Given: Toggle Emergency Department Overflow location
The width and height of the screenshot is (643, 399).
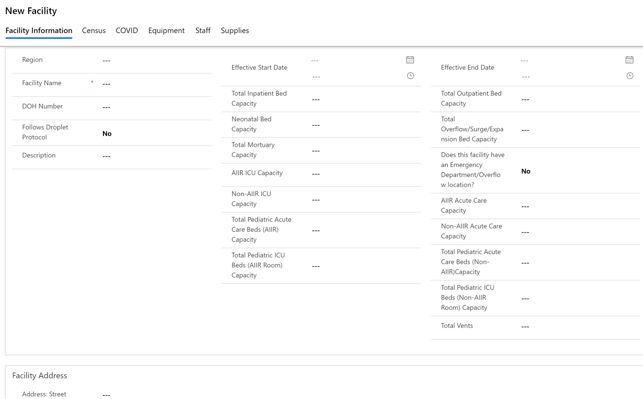Looking at the screenshot, I should (x=526, y=171).
